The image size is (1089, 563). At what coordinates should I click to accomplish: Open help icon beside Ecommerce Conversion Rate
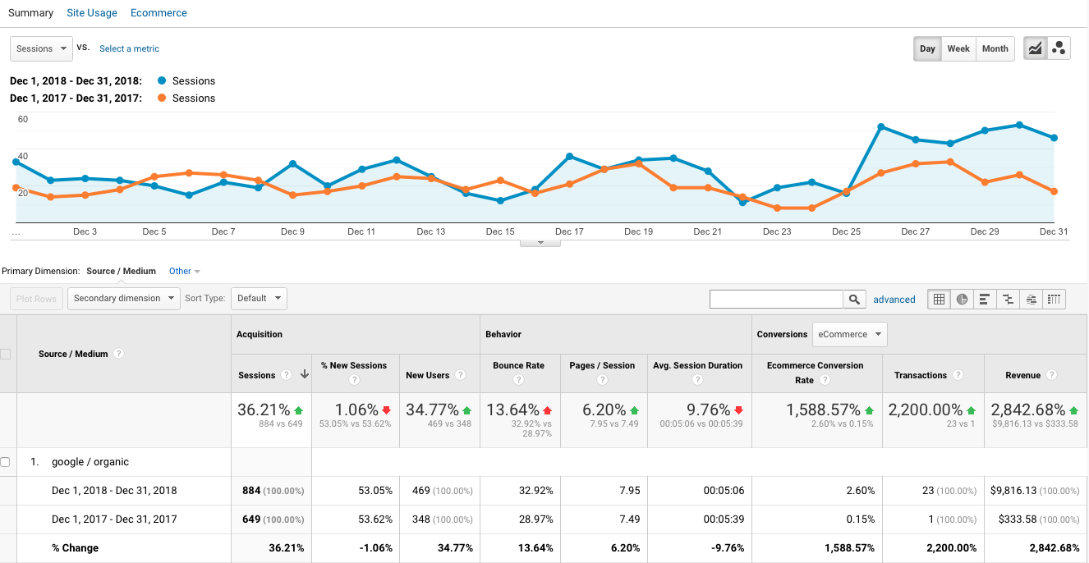click(825, 380)
